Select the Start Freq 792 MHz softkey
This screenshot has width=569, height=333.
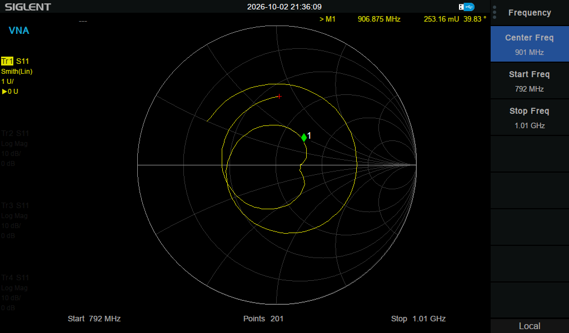point(530,81)
